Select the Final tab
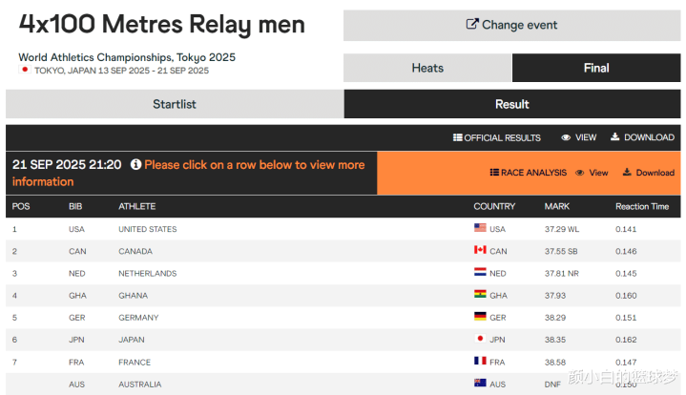 pyautogui.click(x=596, y=68)
